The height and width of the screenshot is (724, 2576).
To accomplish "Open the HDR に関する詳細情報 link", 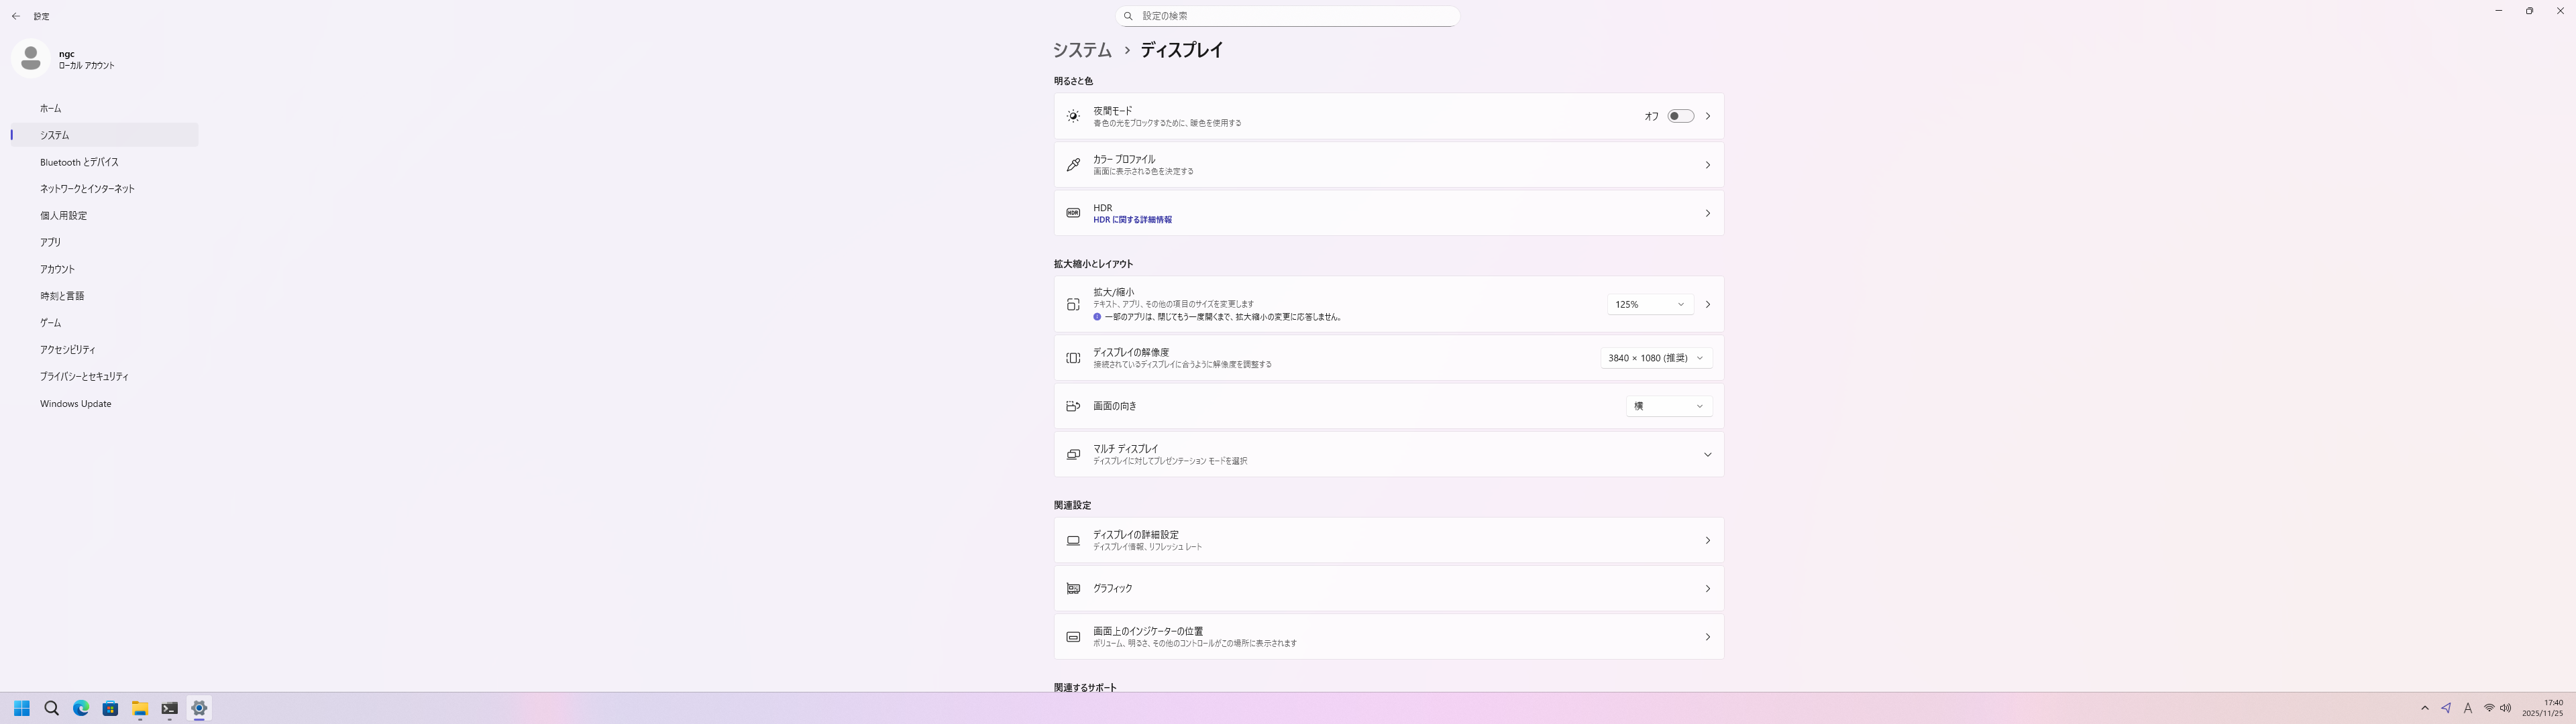I will [1132, 220].
